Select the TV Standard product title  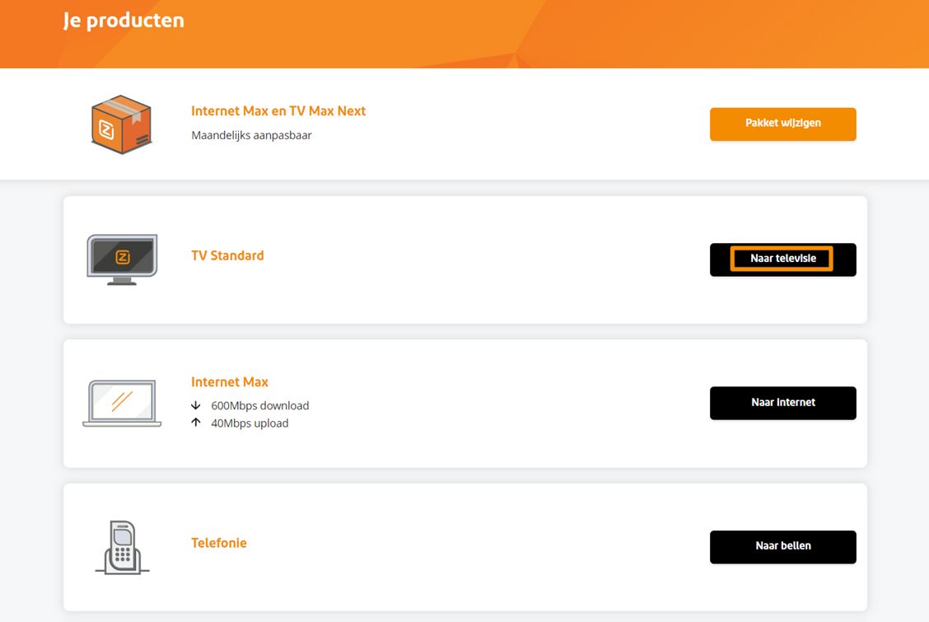(x=227, y=255)
